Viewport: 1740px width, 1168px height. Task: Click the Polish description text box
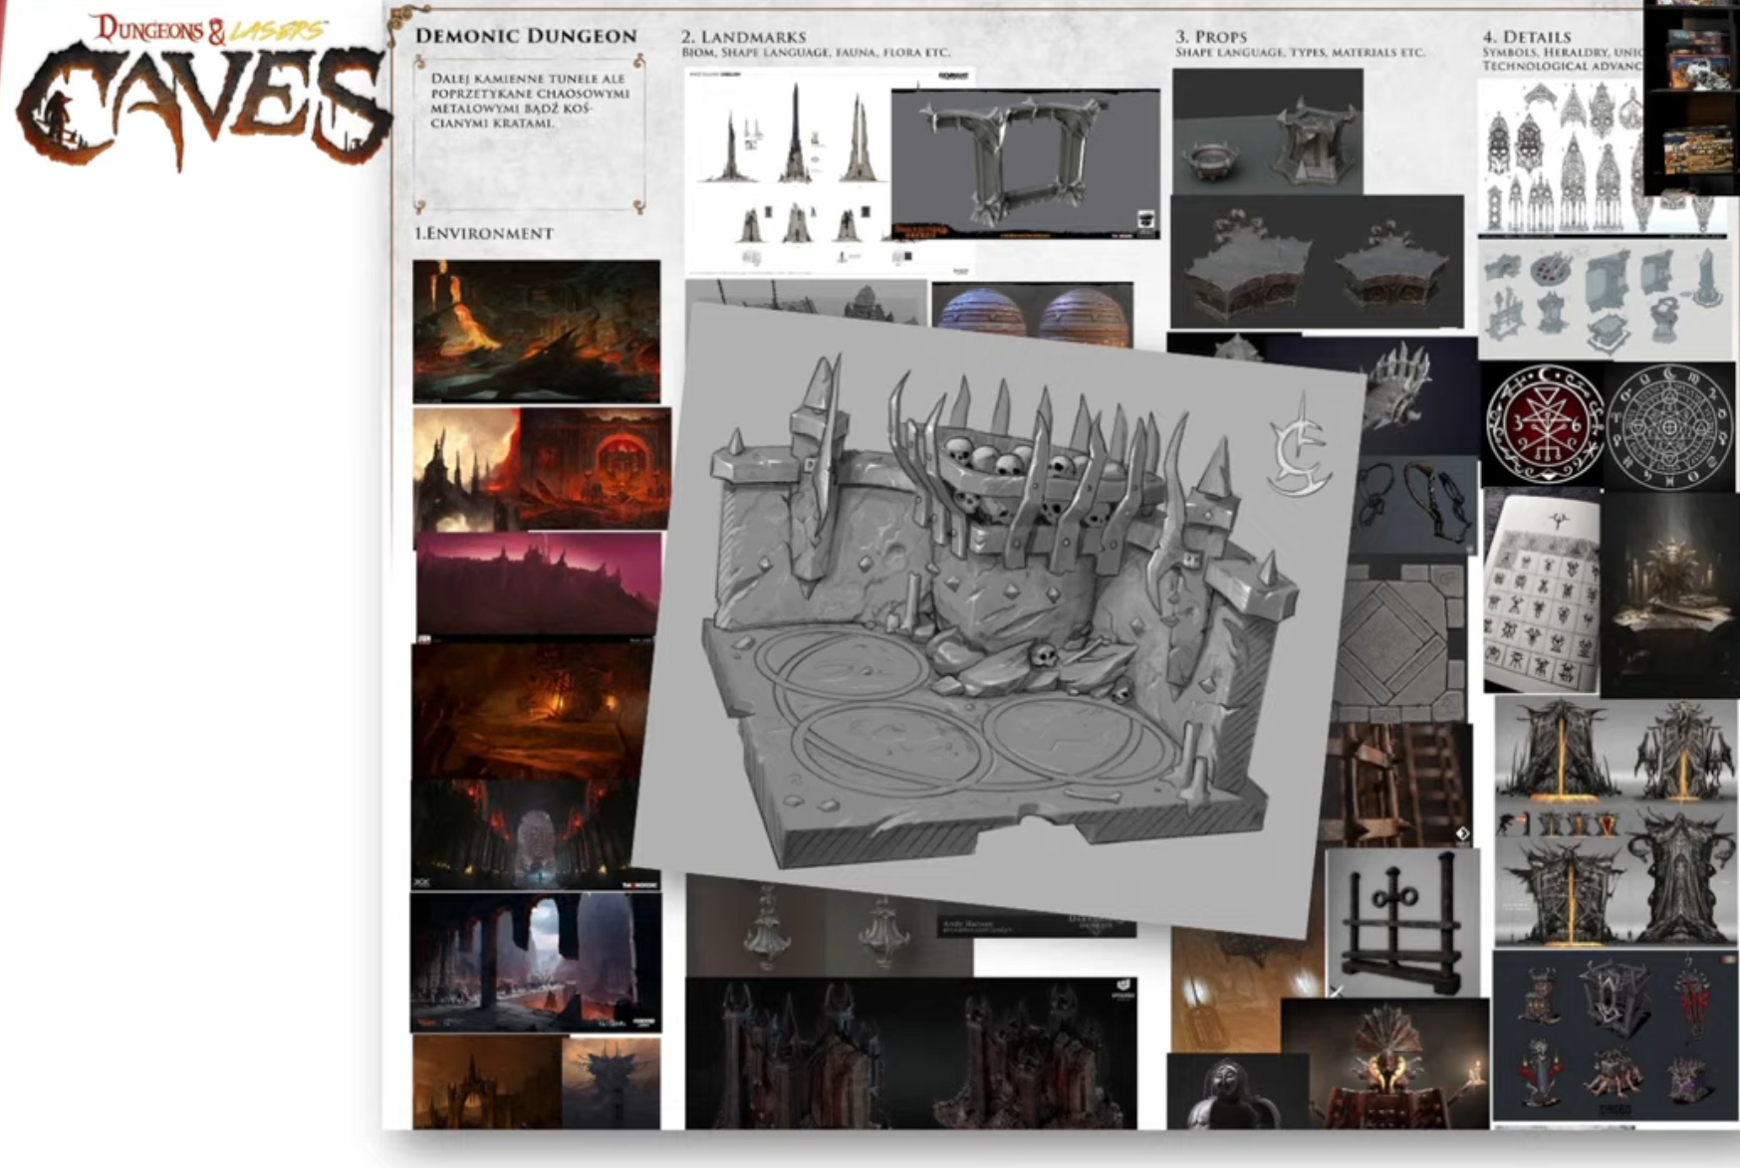click(x=529, y=129)
